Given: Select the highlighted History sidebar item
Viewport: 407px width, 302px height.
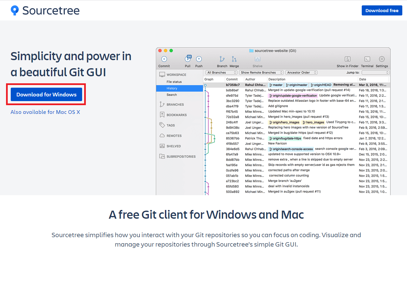Looking at the screenshot, I should (179, 88).
